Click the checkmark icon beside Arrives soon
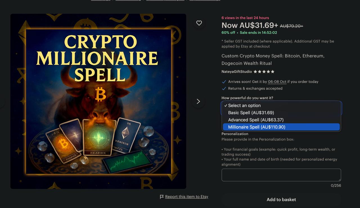This screenshot has height=208, width=360. (224, 82)
